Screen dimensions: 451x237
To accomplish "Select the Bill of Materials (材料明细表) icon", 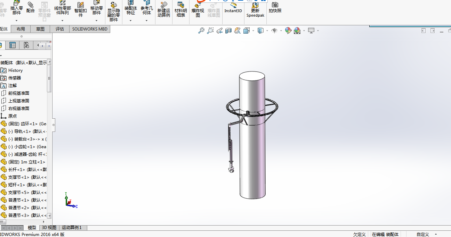I will 180,10.
